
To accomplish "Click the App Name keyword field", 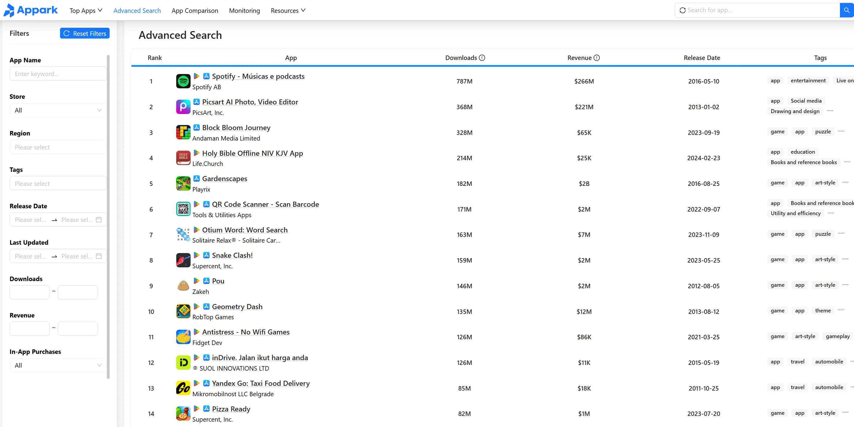I will point(58,74).
